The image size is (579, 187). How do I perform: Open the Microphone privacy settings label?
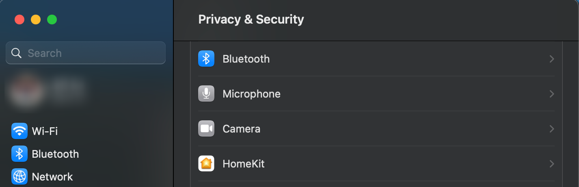[x=251, y=94]
